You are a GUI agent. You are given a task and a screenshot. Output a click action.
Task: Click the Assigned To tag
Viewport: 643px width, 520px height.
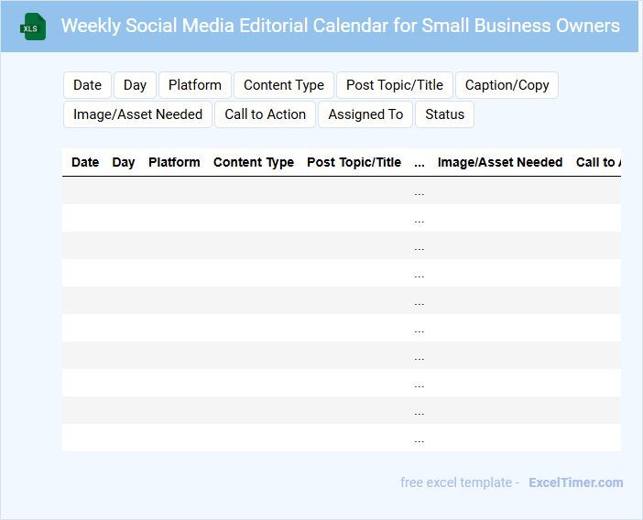365,114
